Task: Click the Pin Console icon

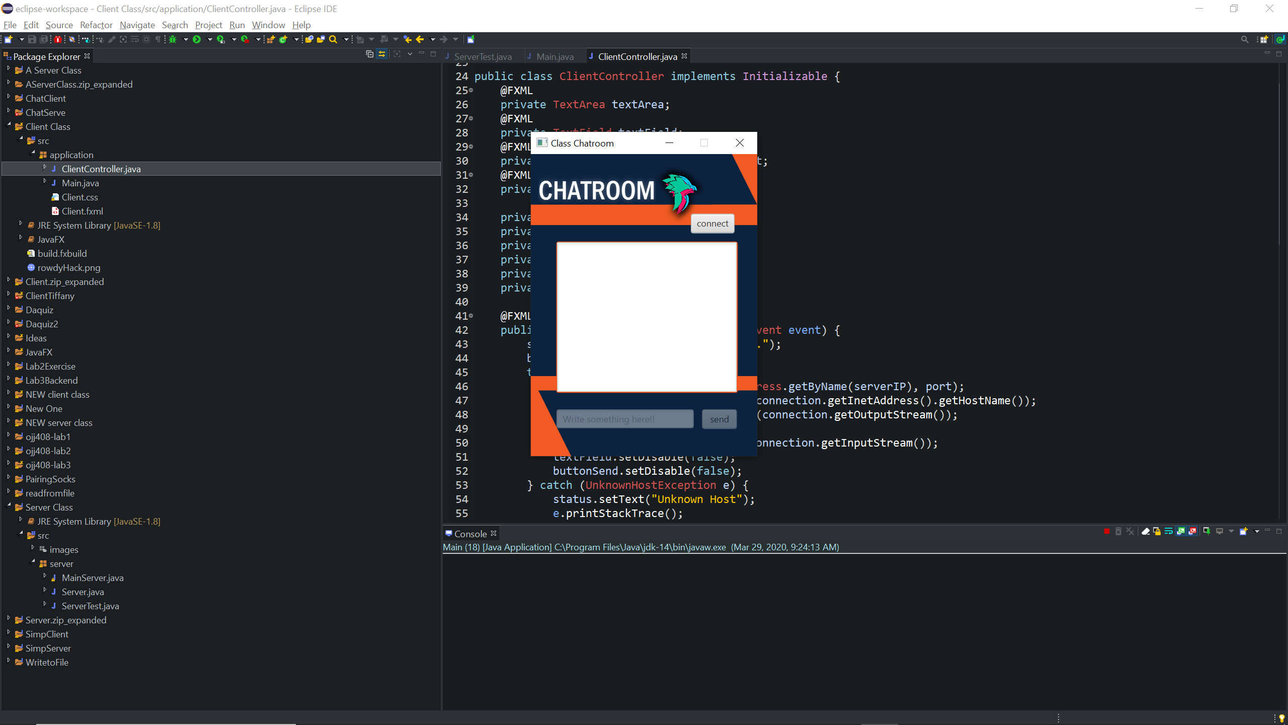Action: (x=1206, y=532)
